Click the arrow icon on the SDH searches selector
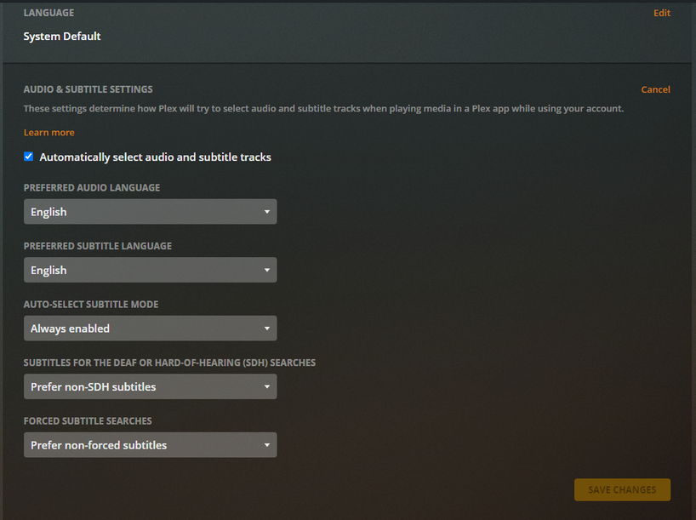 tap(266, 386)
